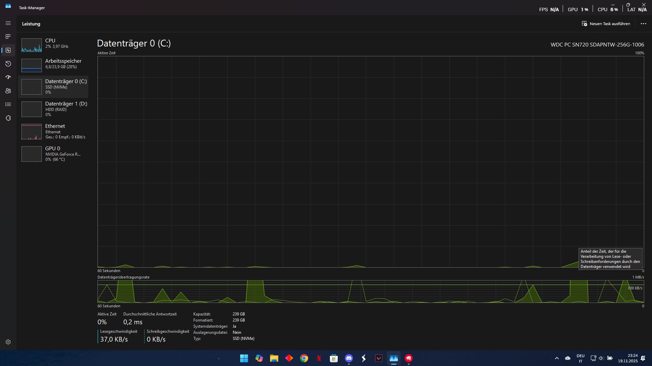This screenshot has height=366, width=652.
Task: Open Copilot from the taskbar
Action: 259,358
